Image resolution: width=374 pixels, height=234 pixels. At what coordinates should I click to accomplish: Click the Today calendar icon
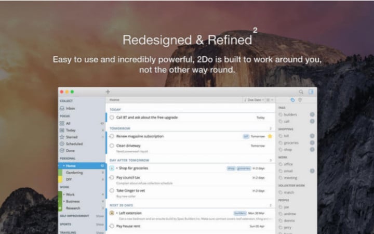coord(62,130)
